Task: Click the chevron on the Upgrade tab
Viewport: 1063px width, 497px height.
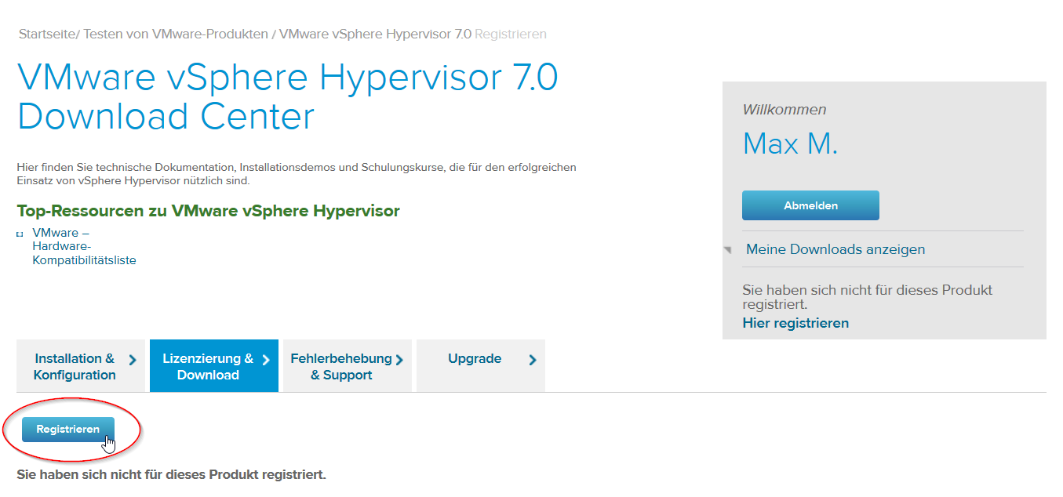Action: (x=533, y=358)
